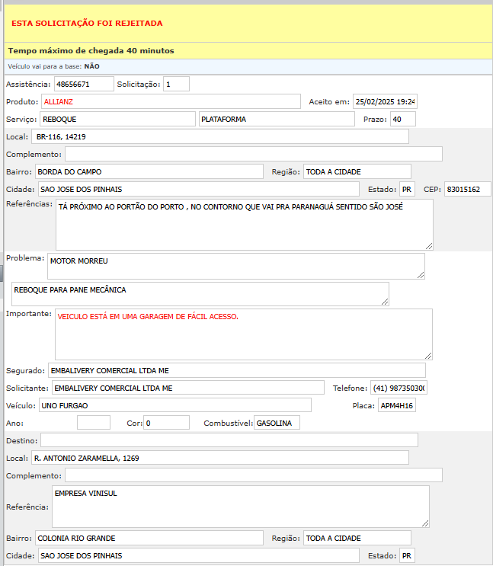493x566 pixels.
Task: Click the Combustível field showing GASOLINA
Action: (277, 423)
